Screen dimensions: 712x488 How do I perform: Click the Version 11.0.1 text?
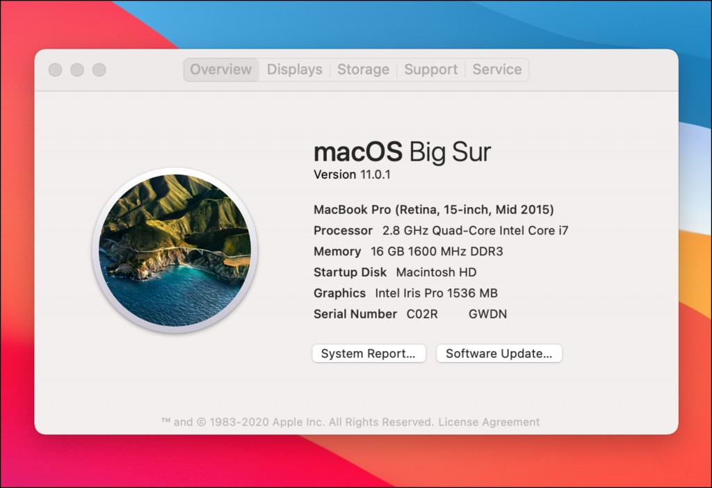(352, 174)
